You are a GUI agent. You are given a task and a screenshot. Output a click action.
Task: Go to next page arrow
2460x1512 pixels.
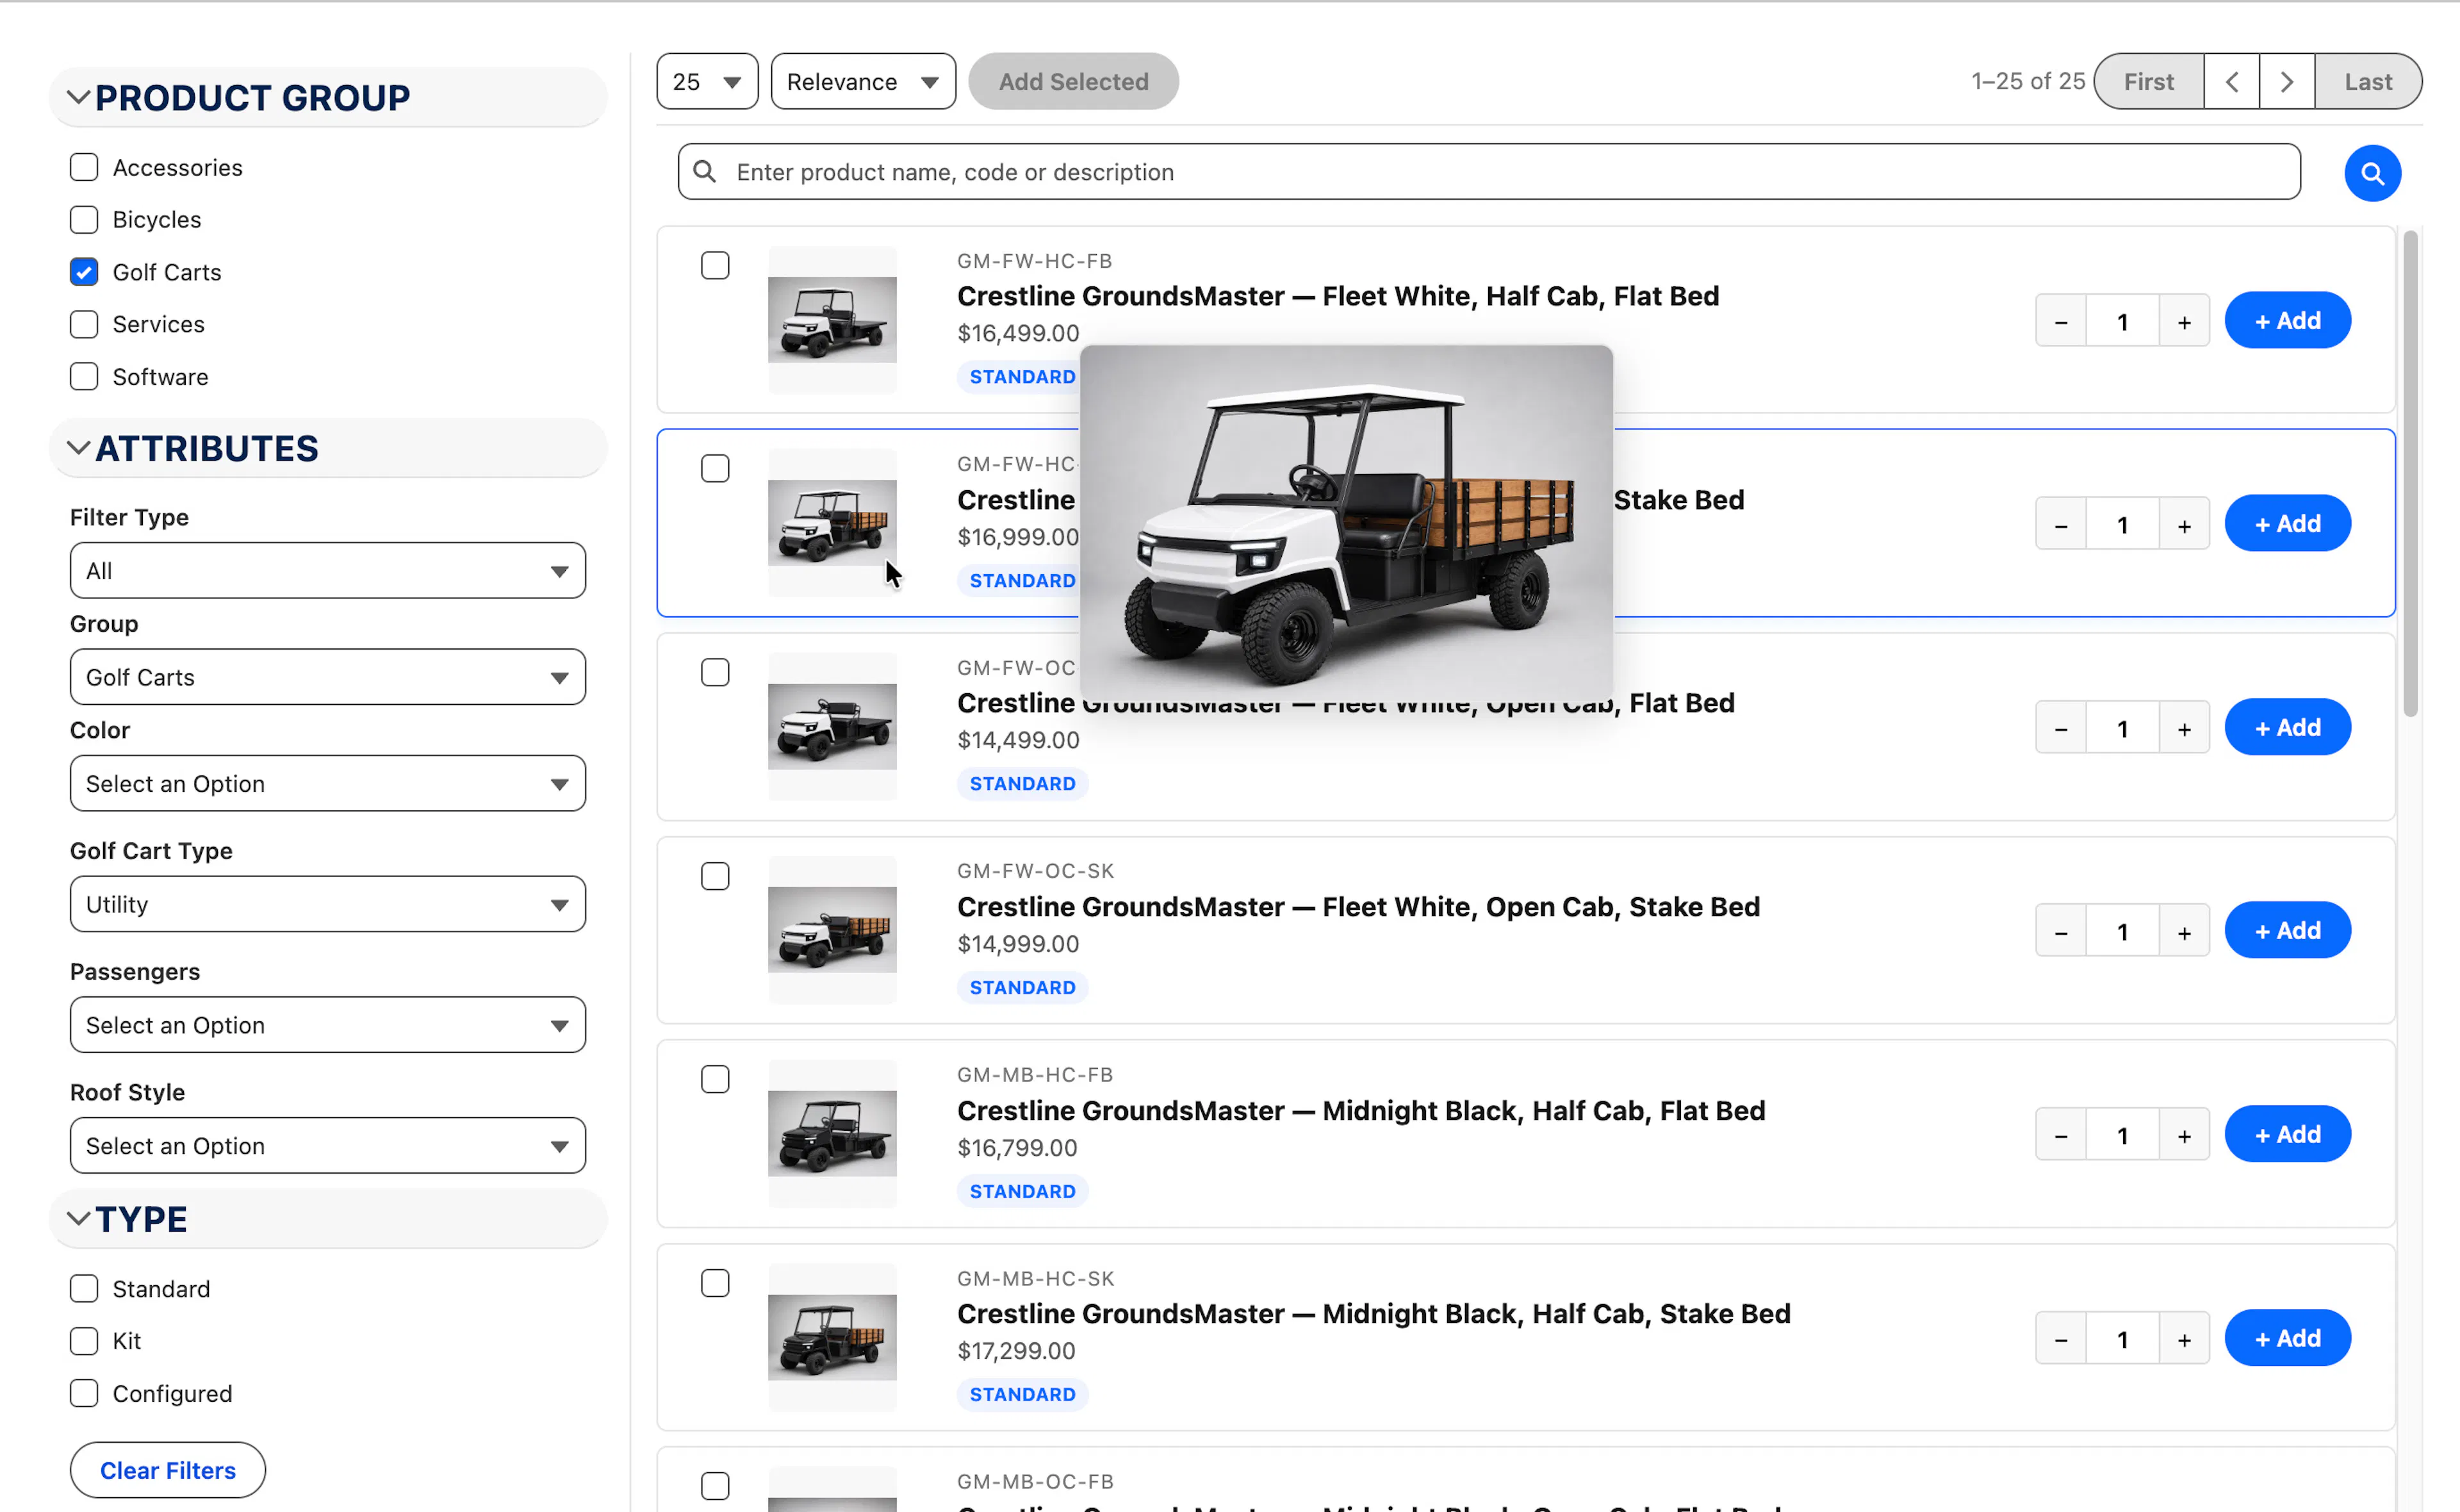(x=2286, y=82)
